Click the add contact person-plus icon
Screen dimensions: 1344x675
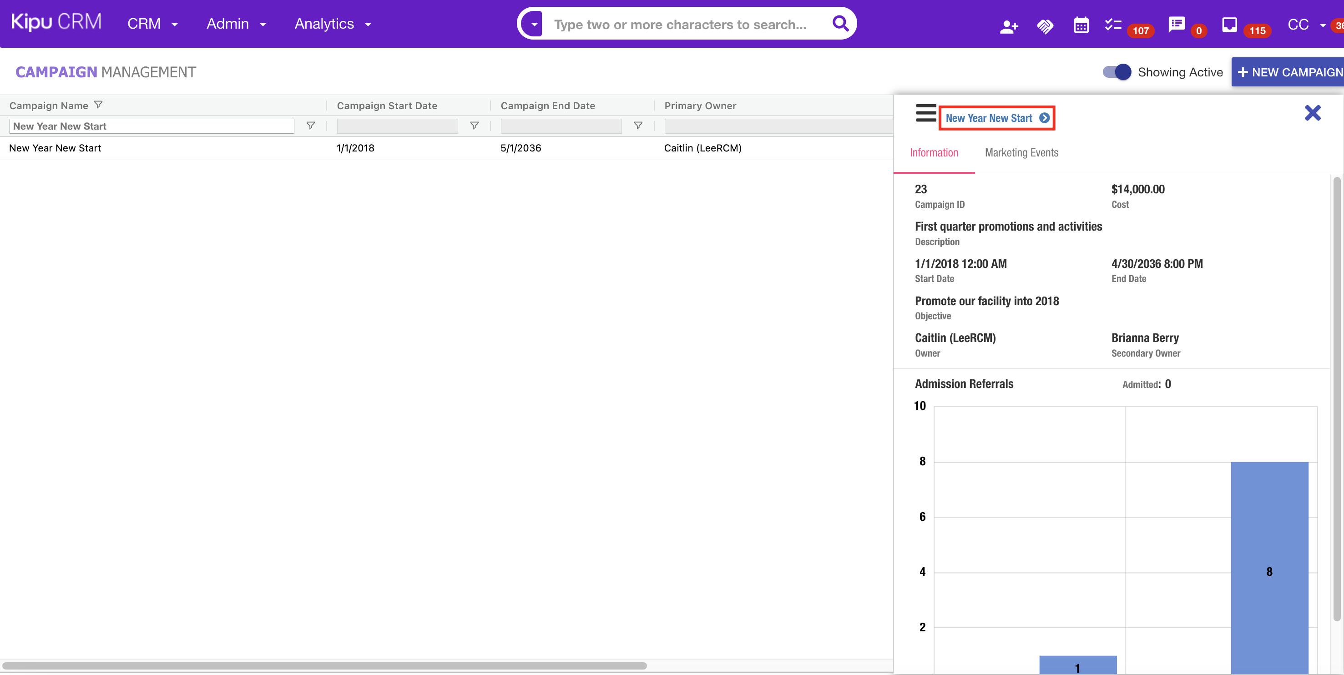1009,26
